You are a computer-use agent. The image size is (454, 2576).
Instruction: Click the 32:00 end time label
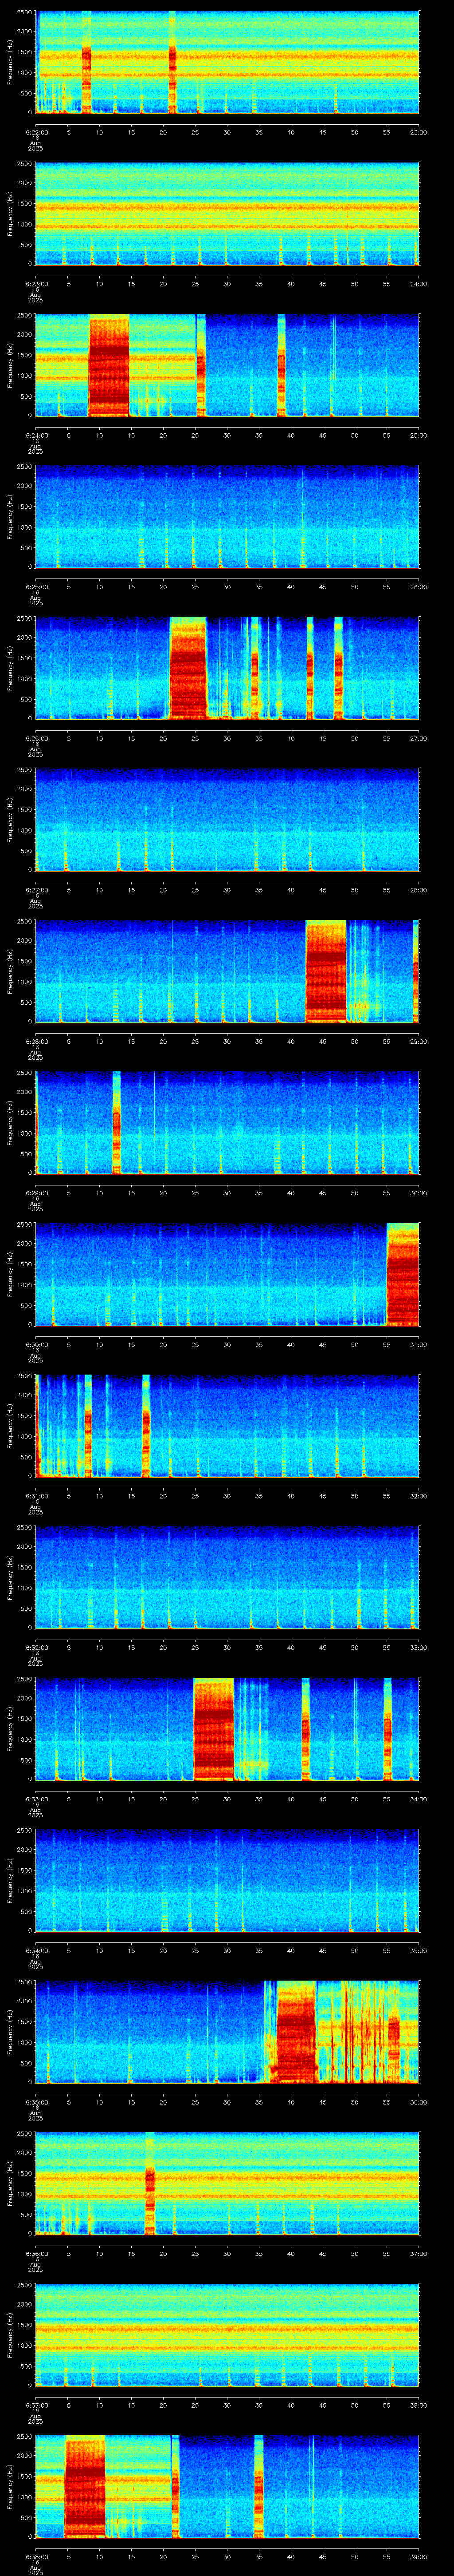(x=418, y=1496)
